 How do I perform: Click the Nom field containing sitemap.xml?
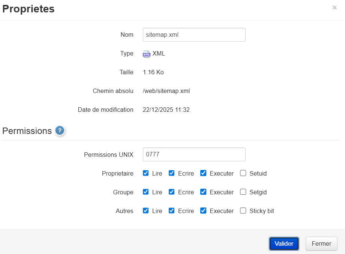tap(194, 35)
